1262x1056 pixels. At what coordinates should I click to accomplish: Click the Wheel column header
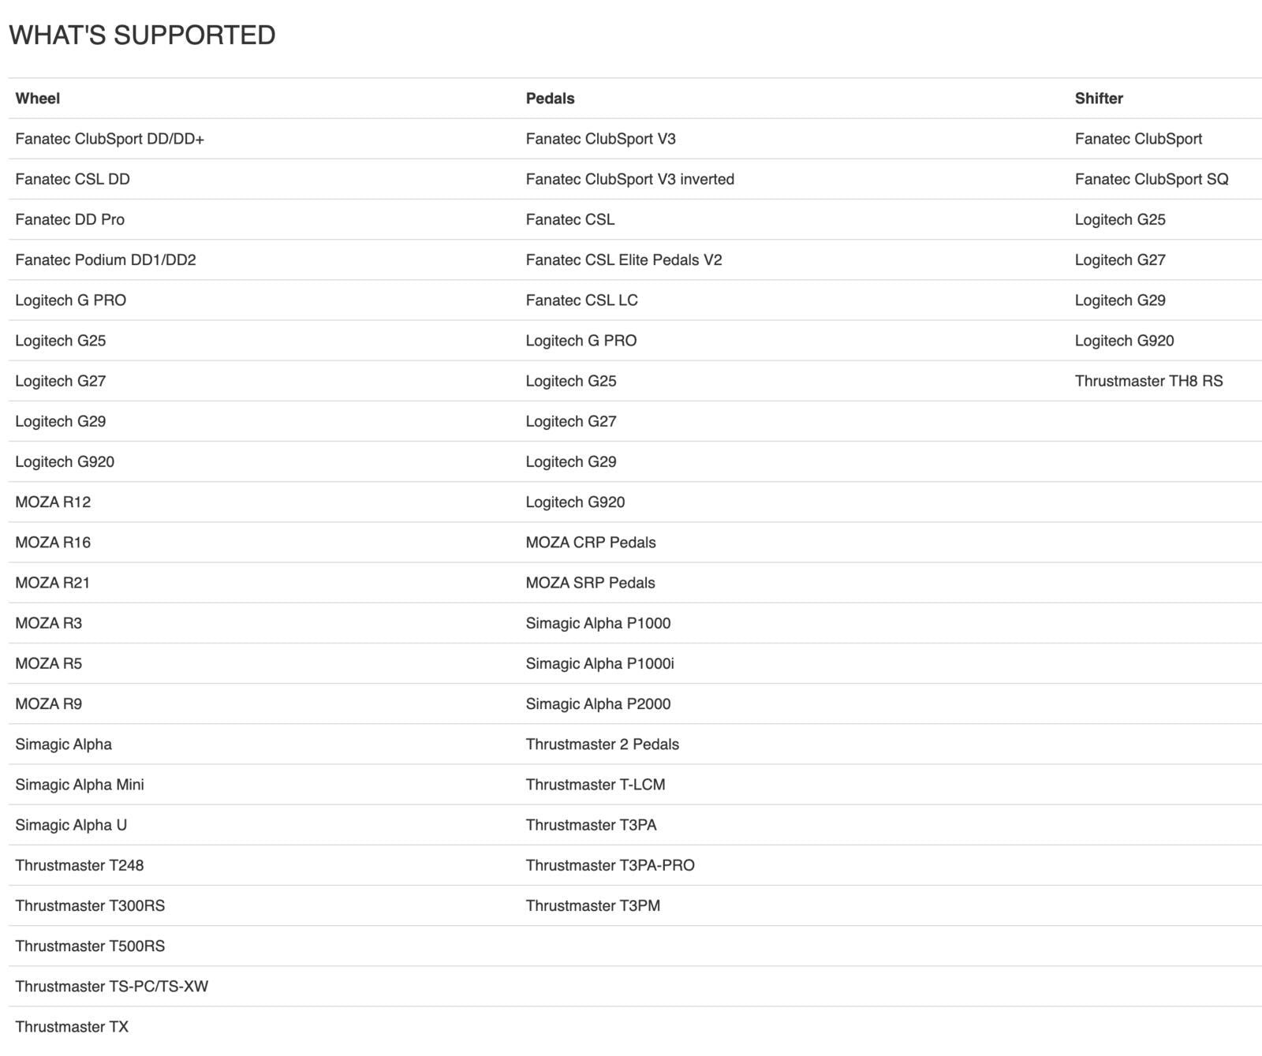point(38,99)
